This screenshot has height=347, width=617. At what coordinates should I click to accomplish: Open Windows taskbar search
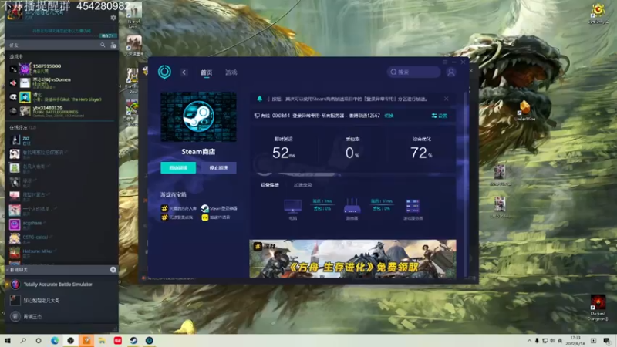click(23, 340)
